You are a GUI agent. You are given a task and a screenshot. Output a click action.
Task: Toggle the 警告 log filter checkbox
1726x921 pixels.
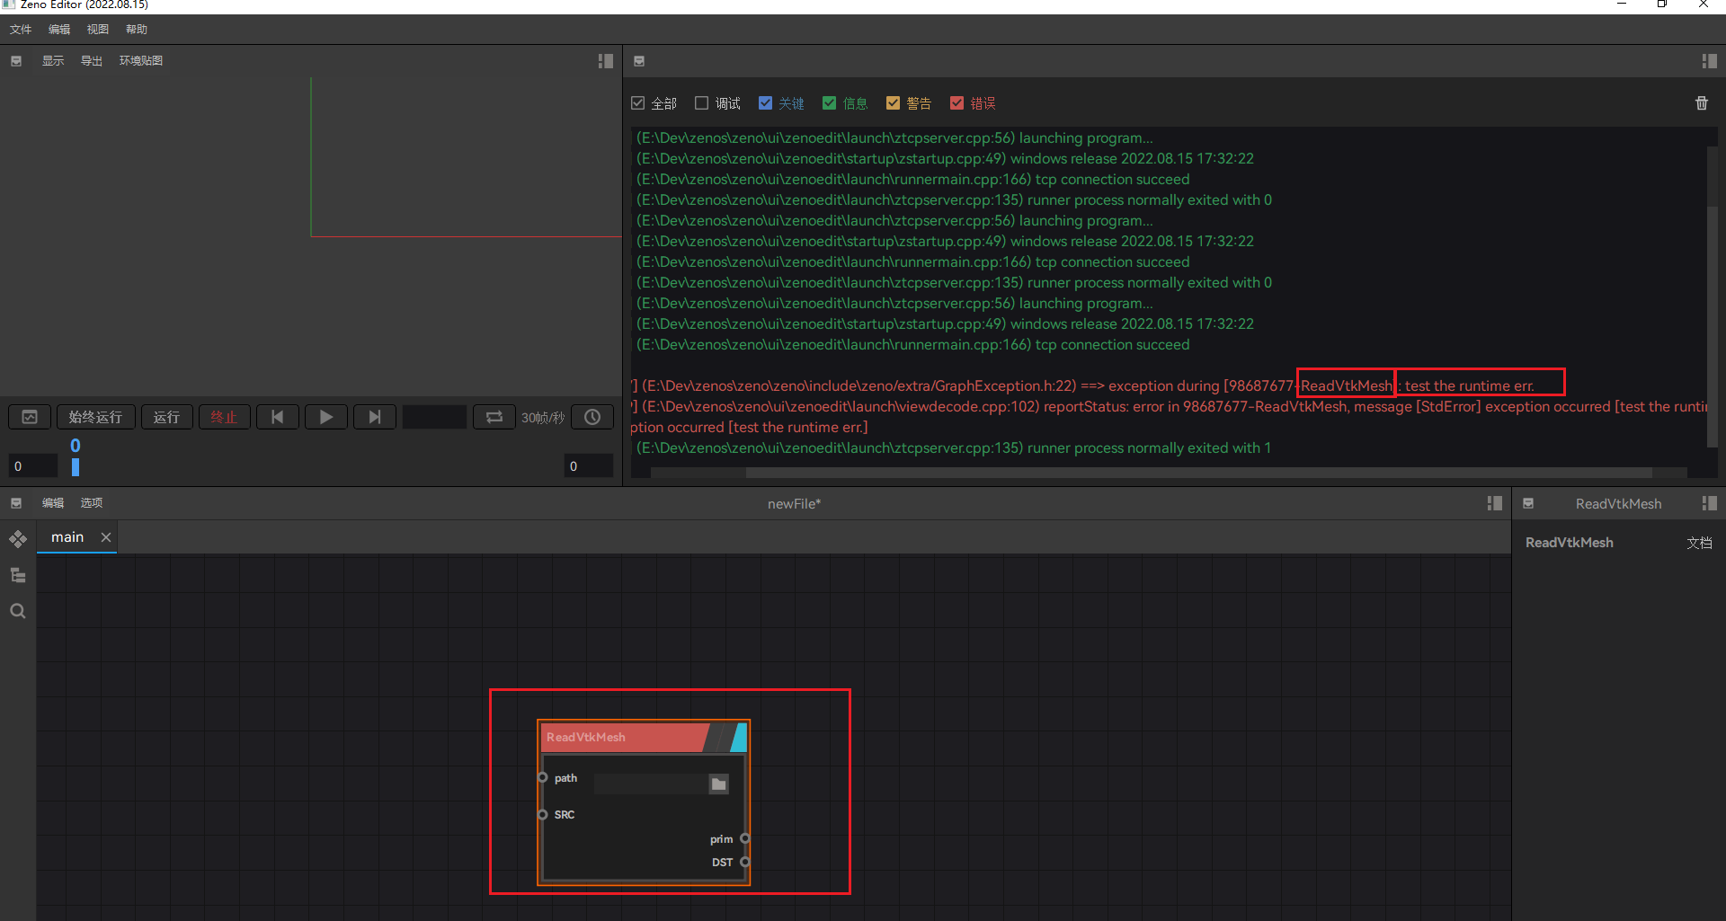[894, 103]
